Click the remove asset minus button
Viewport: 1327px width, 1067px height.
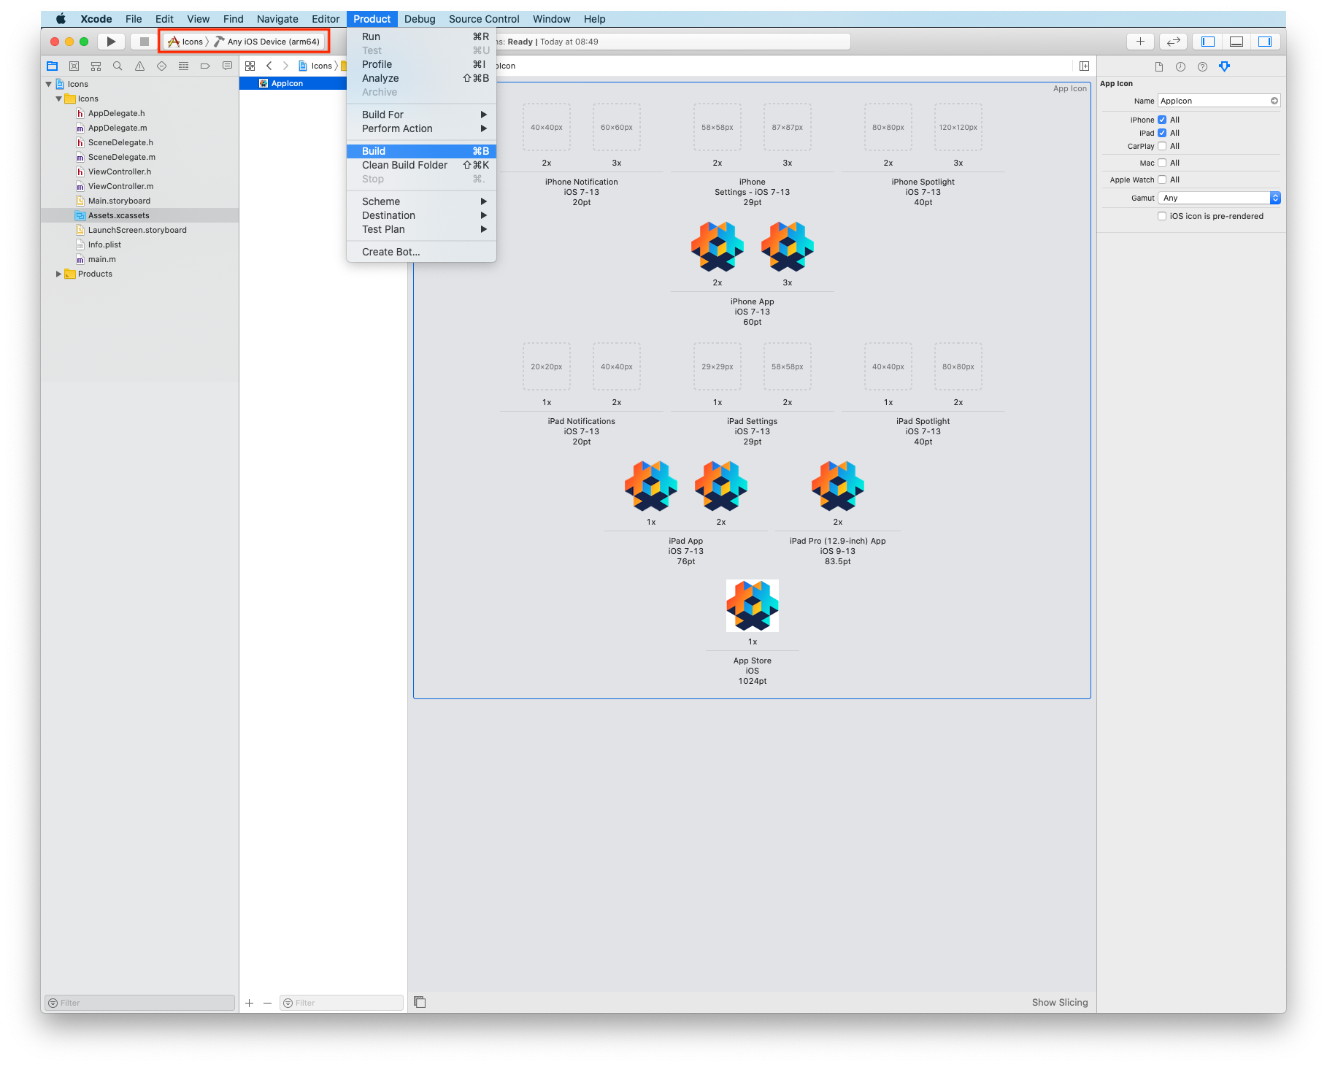(x=267, y=1003)
